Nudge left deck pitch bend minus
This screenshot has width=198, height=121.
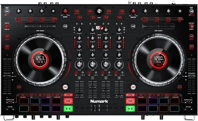[x=7, y=109]
